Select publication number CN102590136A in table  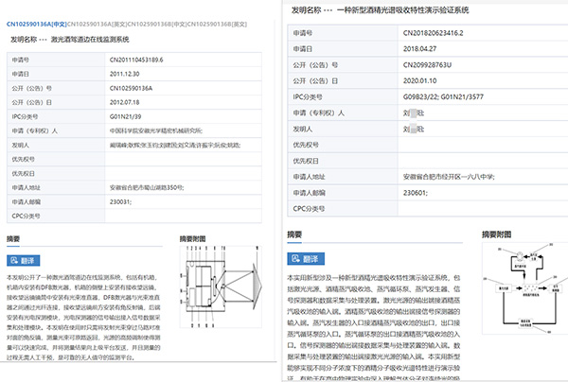(131, 88)
